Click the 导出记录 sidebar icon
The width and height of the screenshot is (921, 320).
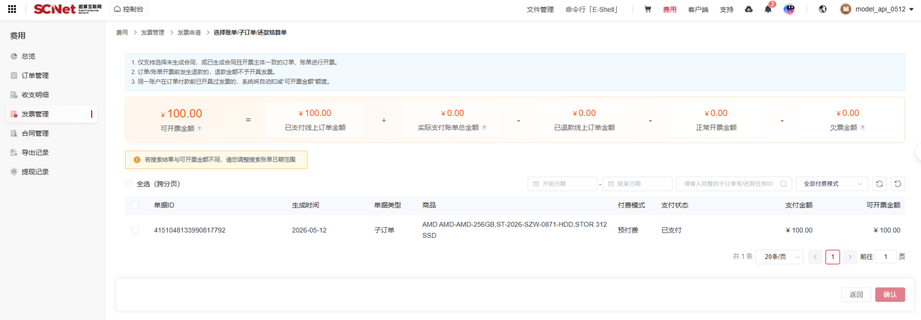tap(14, 153)
